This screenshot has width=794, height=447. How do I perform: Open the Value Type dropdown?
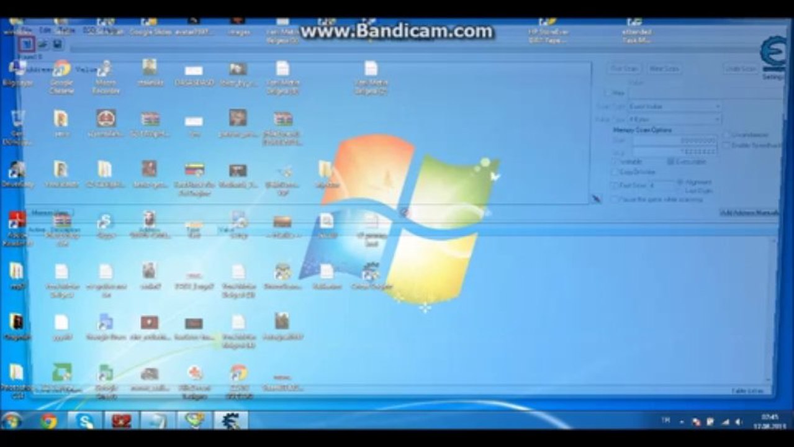point(674,119)
